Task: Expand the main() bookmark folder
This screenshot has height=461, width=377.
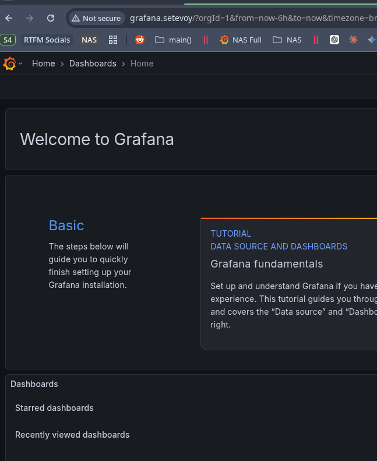Action: [x=173, y=40]
